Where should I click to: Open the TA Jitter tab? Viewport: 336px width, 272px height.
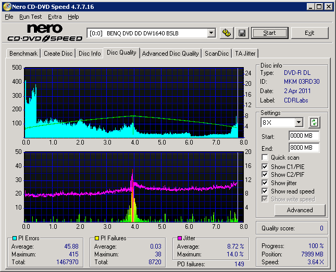pyautogui.click(x=245, y=54)
